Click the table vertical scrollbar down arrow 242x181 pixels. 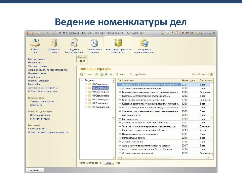pos(212,154)
